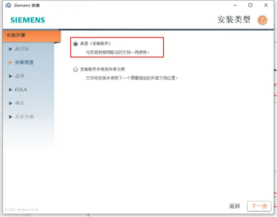This screenshot has width=277, height=217.
Task: Click the 安装步骤 sidebar header
Action: click(32, 36)
